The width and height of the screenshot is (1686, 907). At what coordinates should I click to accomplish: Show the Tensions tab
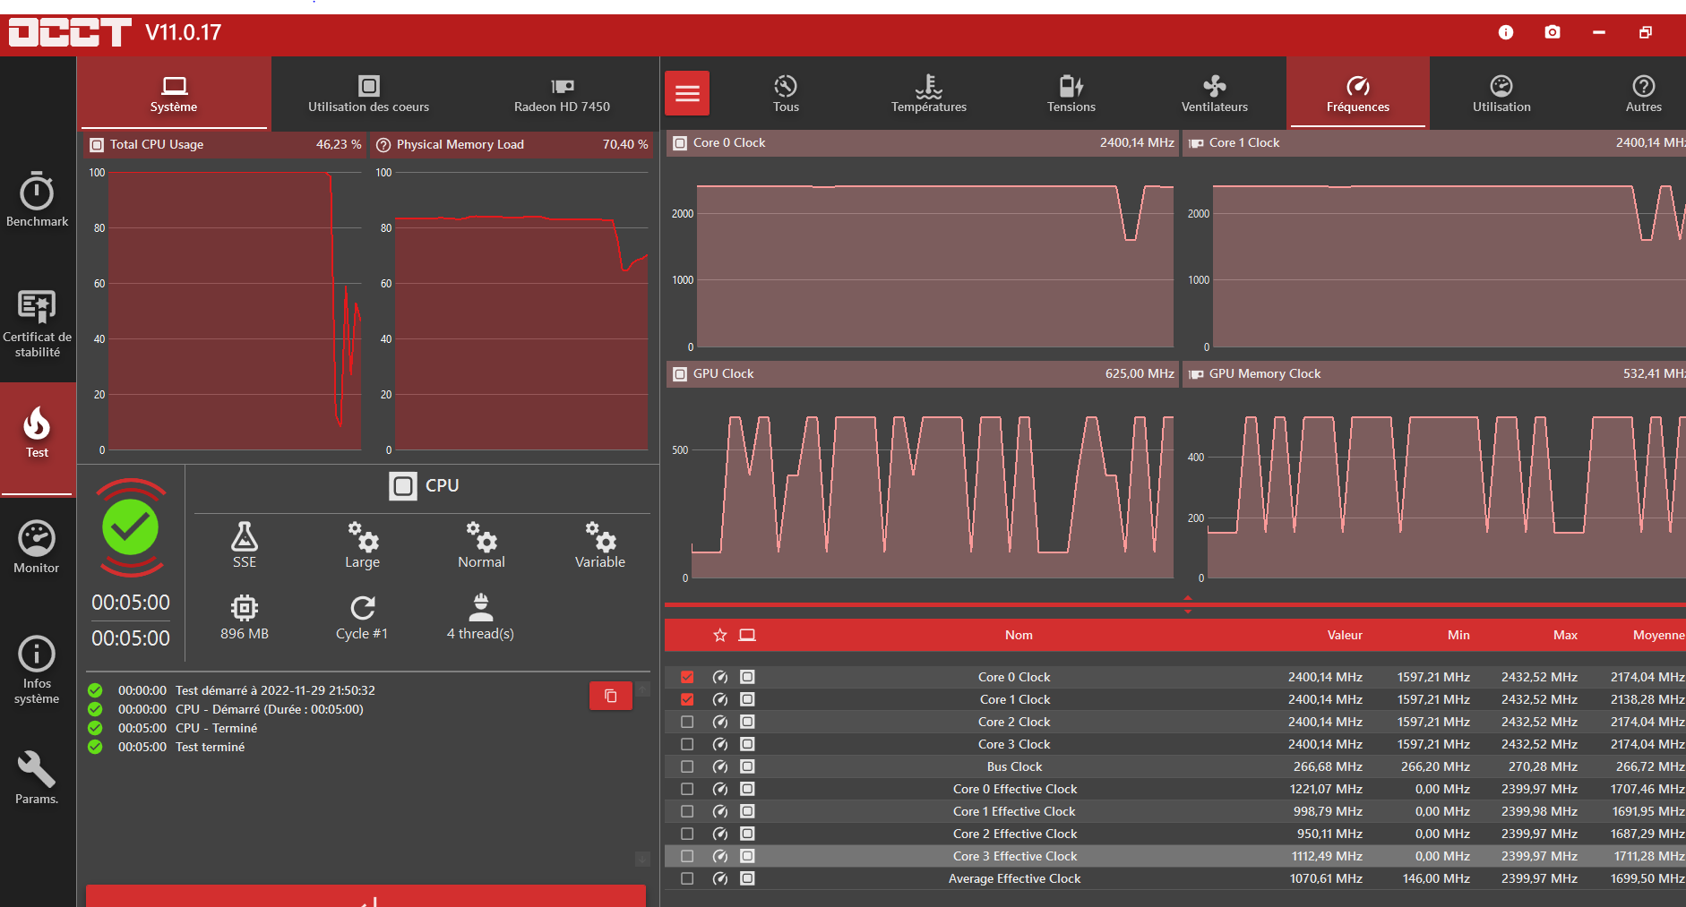point(1071,93)
